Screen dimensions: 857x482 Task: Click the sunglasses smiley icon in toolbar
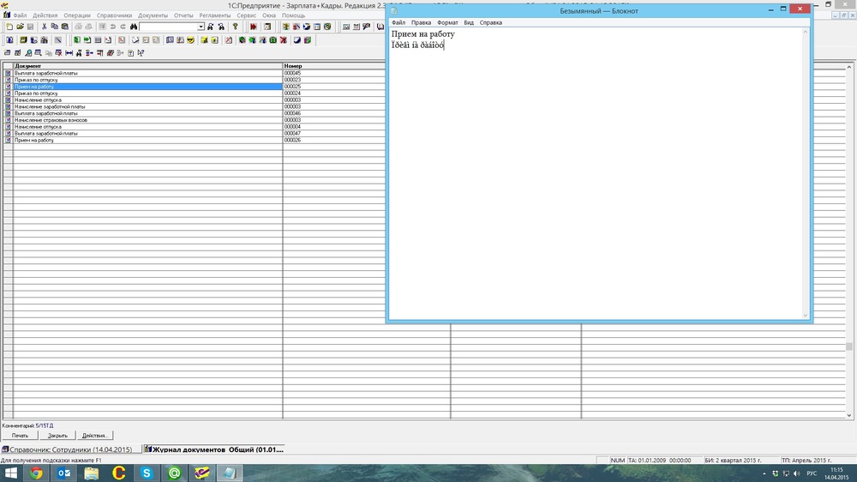point(190,40)
